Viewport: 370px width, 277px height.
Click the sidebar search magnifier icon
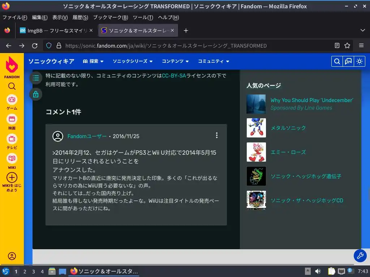12,87
